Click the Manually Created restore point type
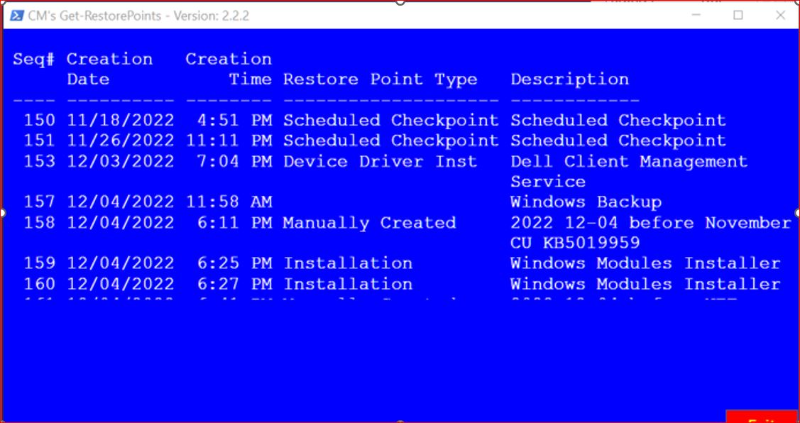This screenshot has width=800, height=423. coord(369,223)
